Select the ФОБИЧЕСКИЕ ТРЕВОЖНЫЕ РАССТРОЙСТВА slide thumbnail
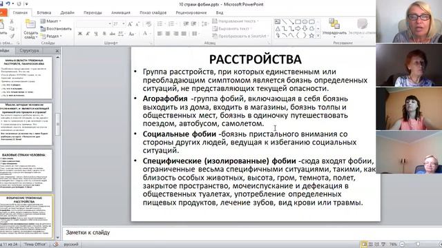The height and width of the screenshot is (248, 442). pos(26,217)
